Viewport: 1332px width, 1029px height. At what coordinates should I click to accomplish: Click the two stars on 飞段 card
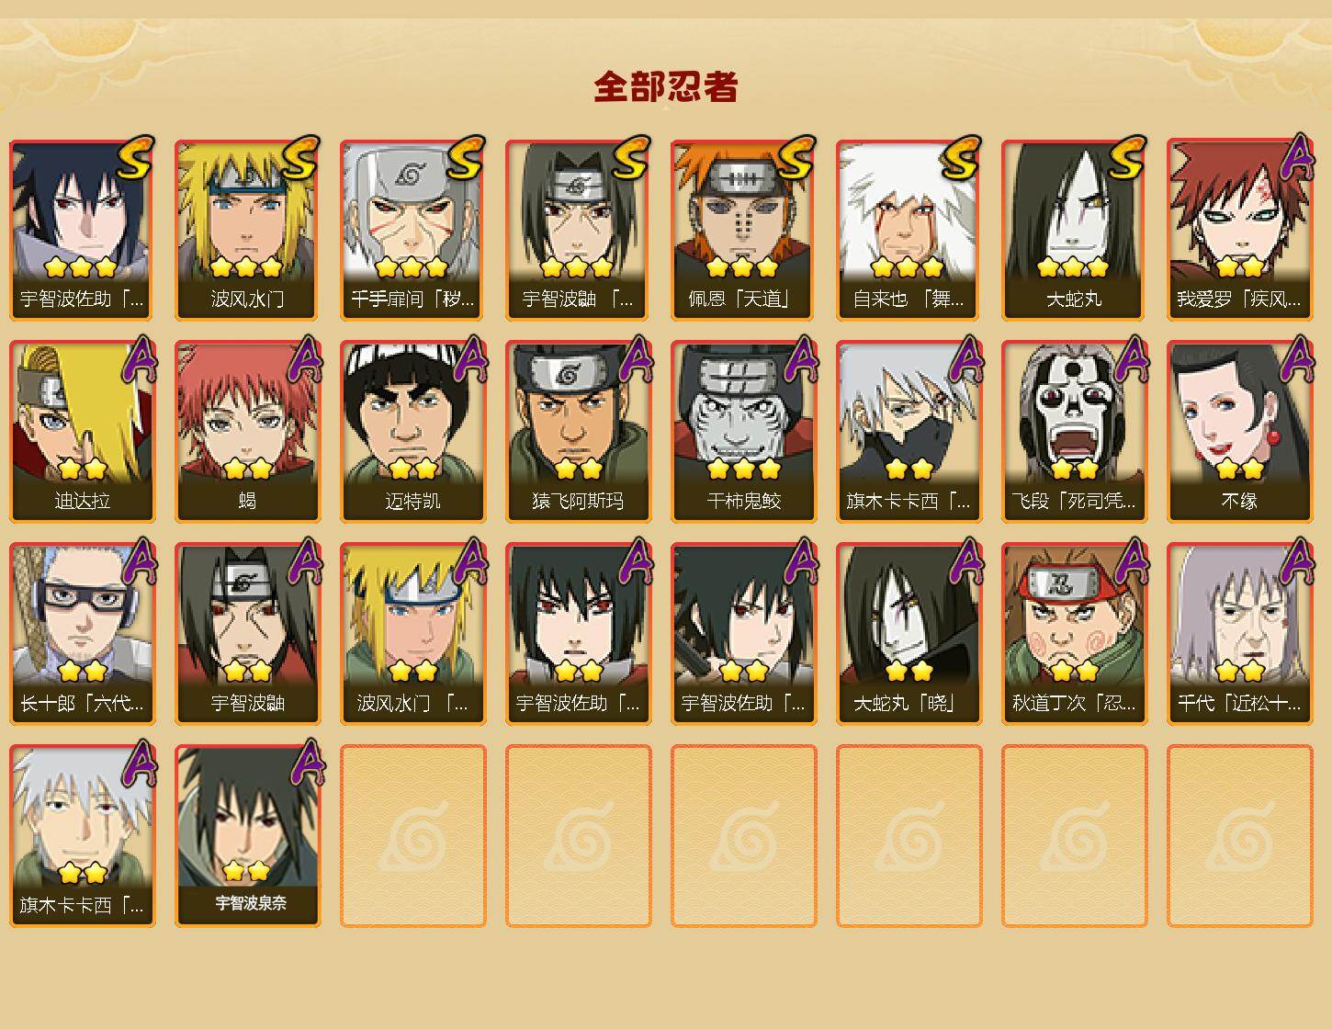pos(1075,469)
